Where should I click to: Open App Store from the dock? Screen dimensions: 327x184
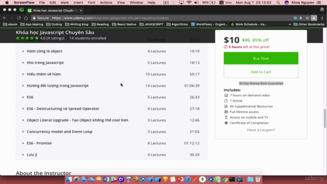click(x=84, y=179)
